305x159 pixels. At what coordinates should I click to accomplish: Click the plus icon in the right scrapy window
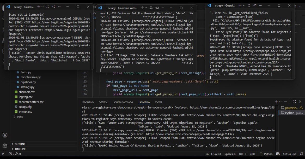[x=240, y=5]
